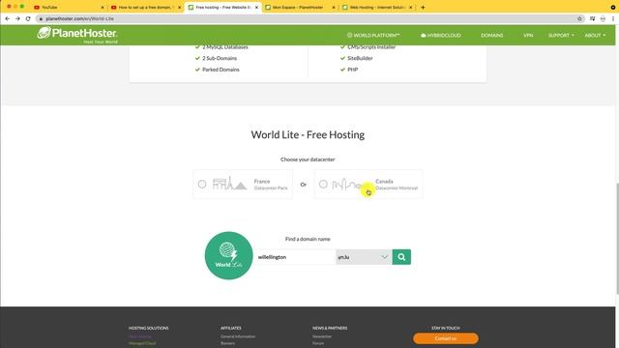Viewport: 619px width, 348px height.
Task: Click the browser forward arrow
Action: [17, 18]
